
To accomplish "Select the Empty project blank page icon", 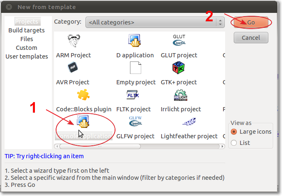I will [135, 68].
